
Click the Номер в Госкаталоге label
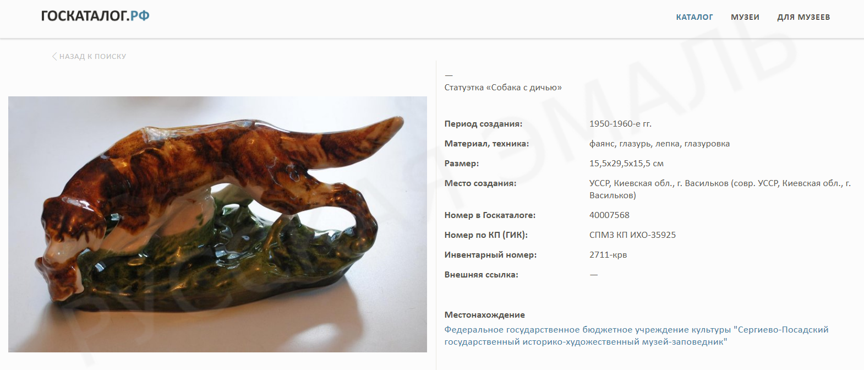[490, 215]
